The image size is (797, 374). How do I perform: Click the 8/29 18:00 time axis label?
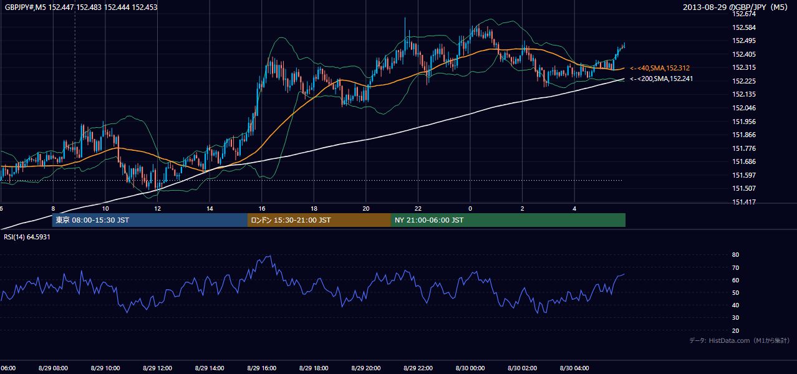(x=314, y=368)
